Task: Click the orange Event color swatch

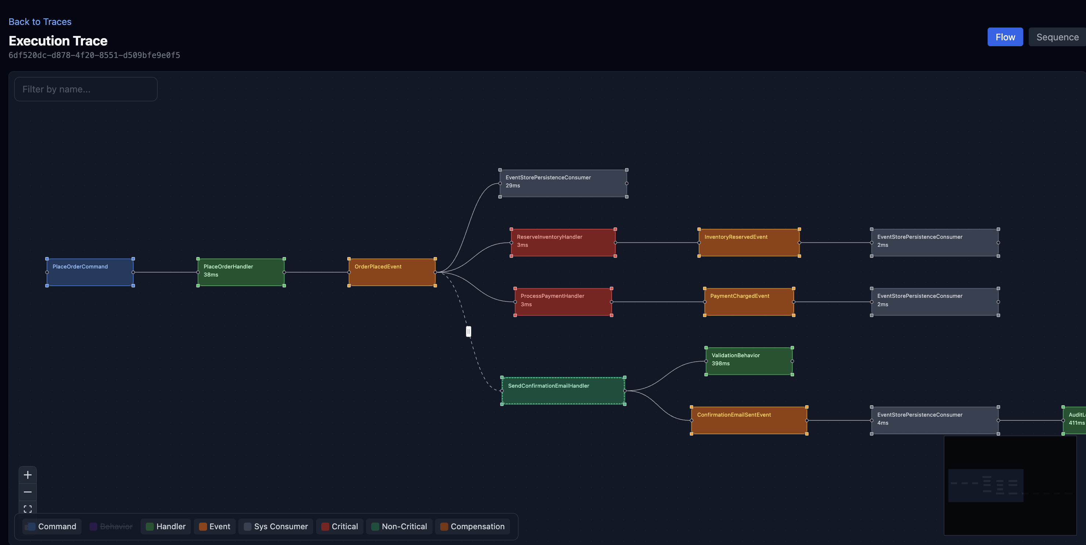Action: (x=203, y=526)
